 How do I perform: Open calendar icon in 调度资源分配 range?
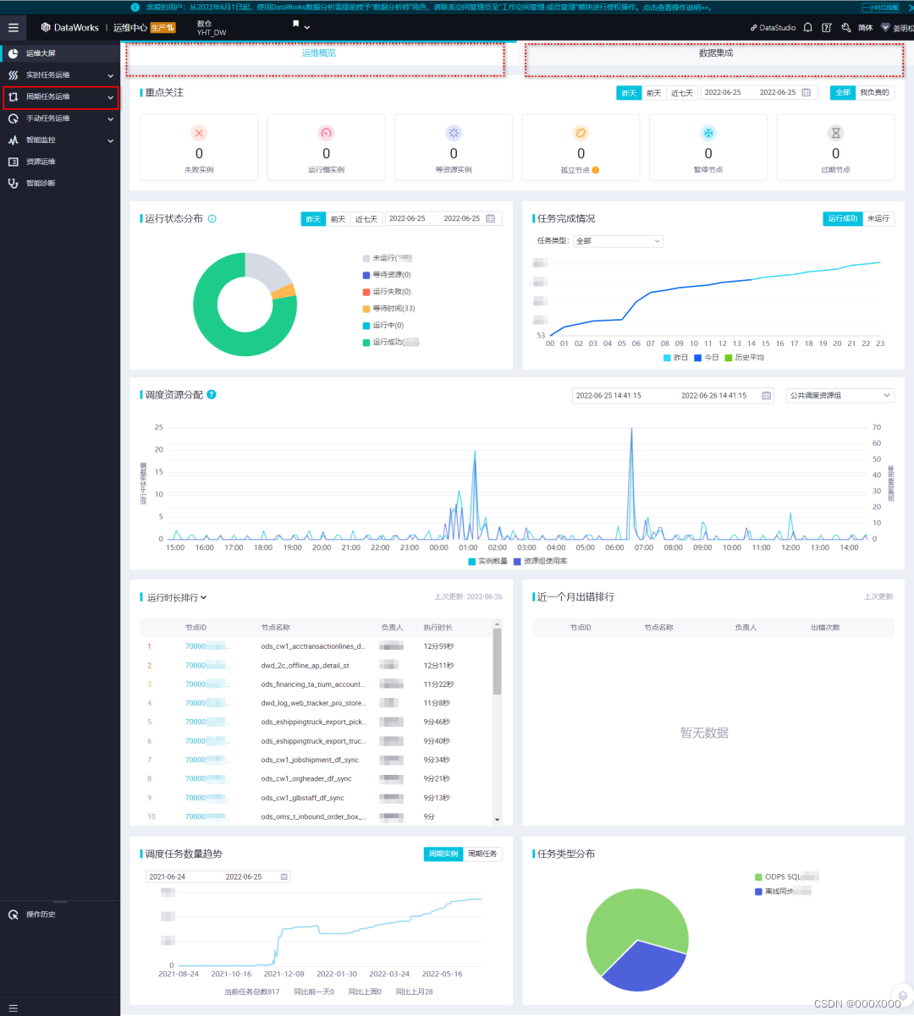(x=767, y=395)
